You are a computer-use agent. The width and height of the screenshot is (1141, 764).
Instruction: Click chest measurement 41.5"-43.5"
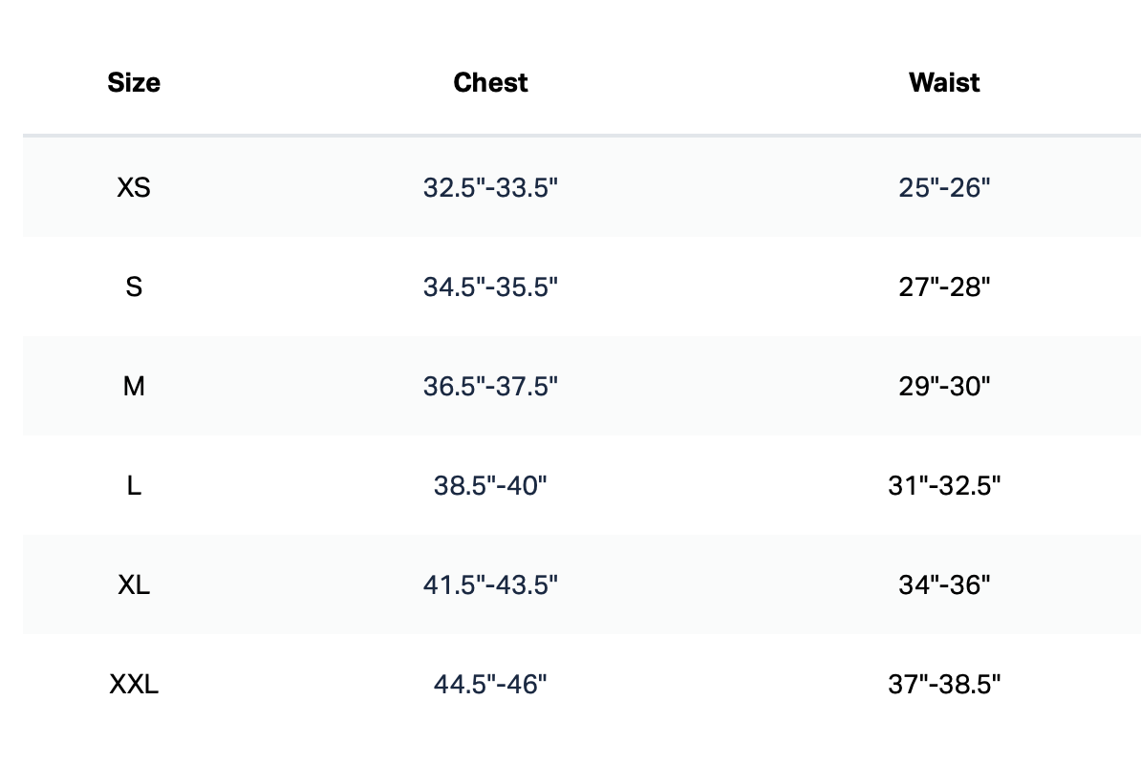(x=490, y=584)
